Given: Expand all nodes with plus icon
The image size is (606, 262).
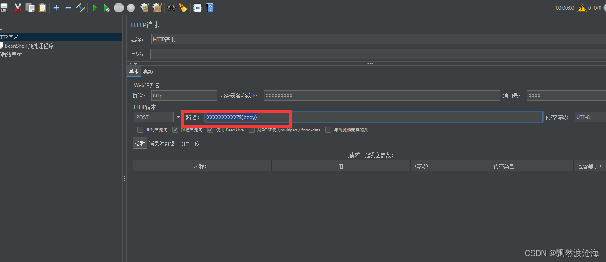Looking at the screenshot, I should click(56, 8).
